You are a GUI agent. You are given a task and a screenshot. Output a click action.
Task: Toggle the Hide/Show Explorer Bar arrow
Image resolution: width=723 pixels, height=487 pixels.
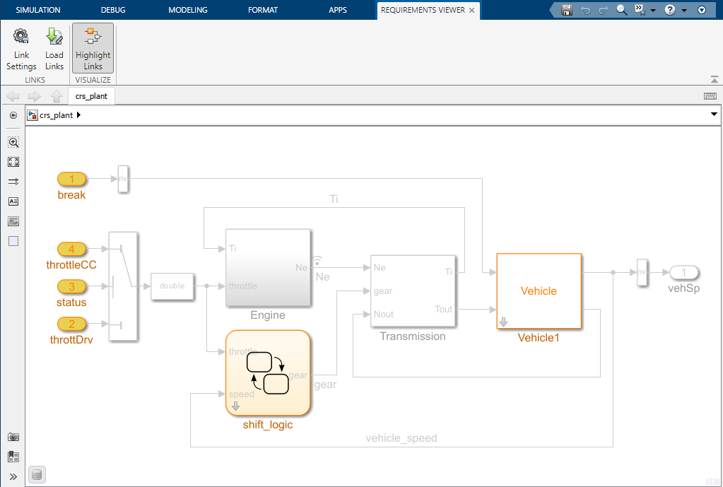click(13, 115)
